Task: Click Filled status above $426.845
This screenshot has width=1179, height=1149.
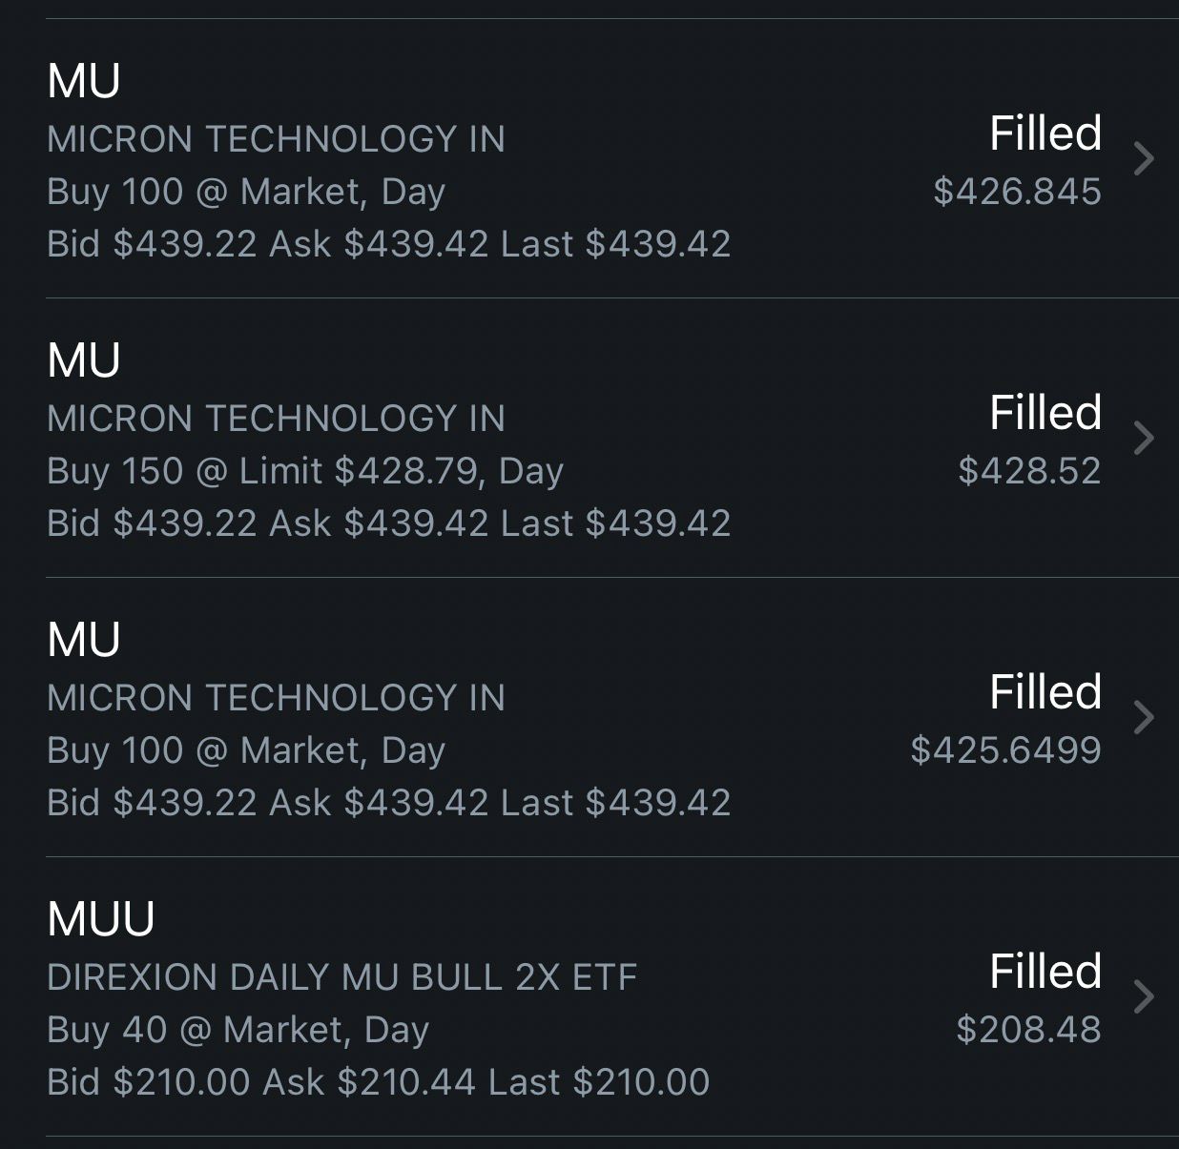Action: [x=1045, y=133]
